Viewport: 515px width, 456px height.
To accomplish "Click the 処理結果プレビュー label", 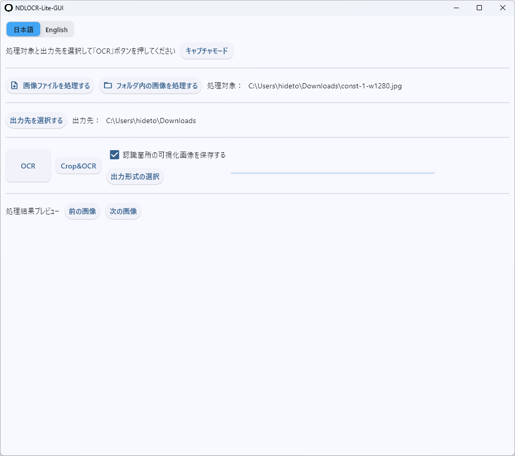I will click(32, 210).
